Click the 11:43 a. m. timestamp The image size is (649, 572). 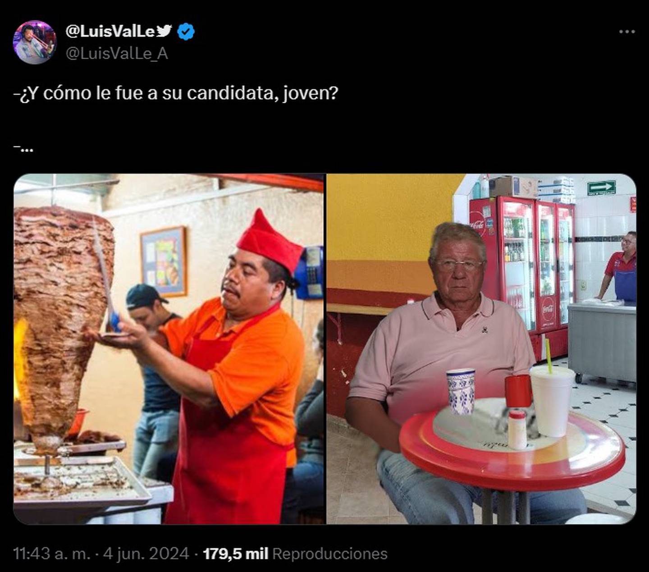pyautogui.click(x=52, y=554)
